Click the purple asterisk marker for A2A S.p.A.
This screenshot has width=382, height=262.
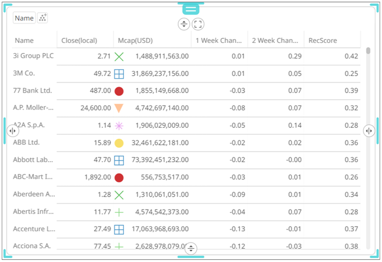119,125
